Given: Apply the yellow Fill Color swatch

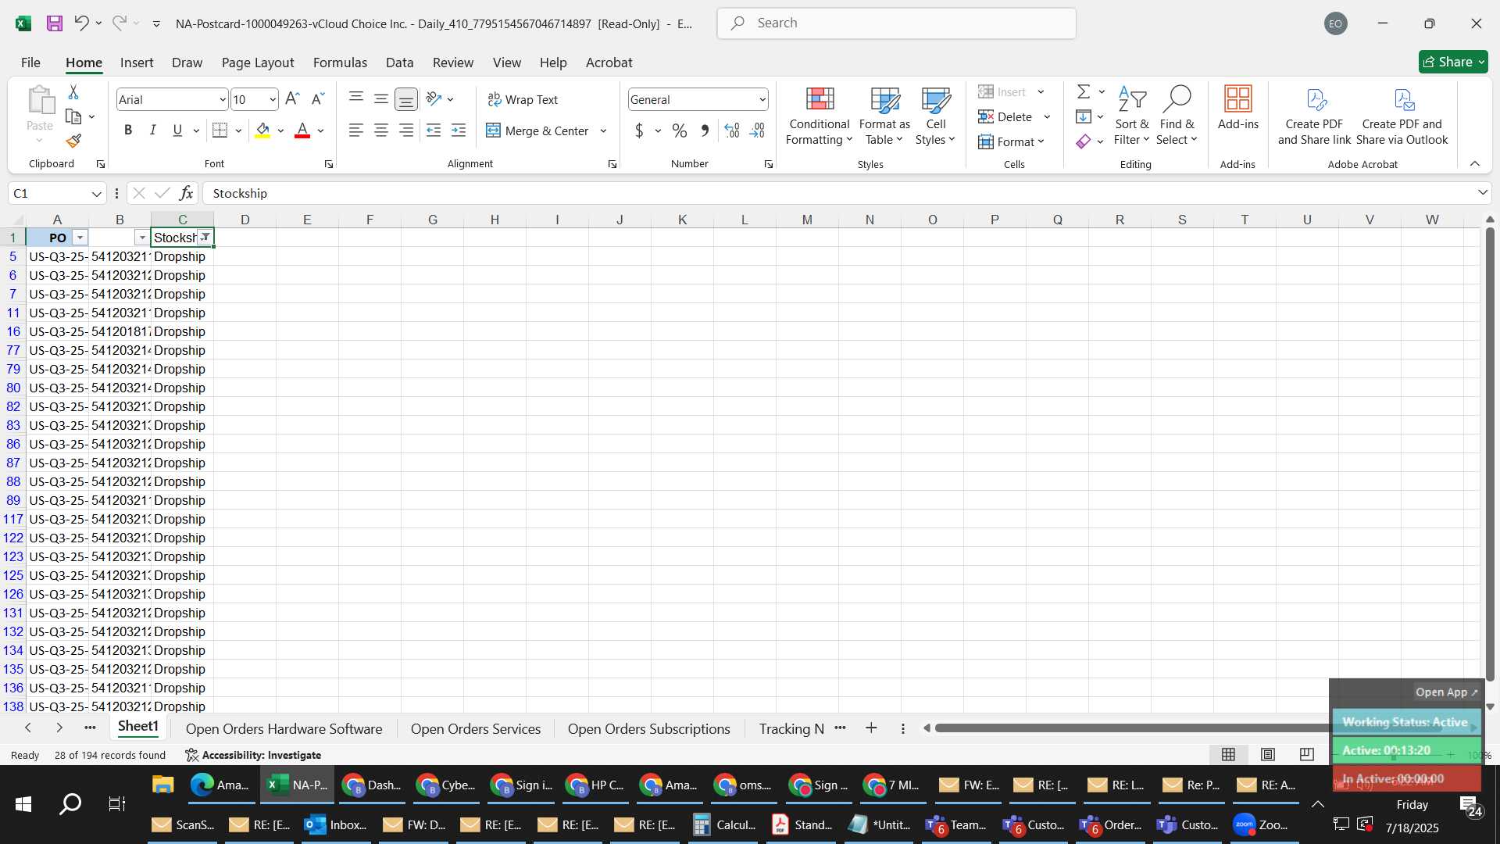Looking at the screenshot, I should pos(262,131).
